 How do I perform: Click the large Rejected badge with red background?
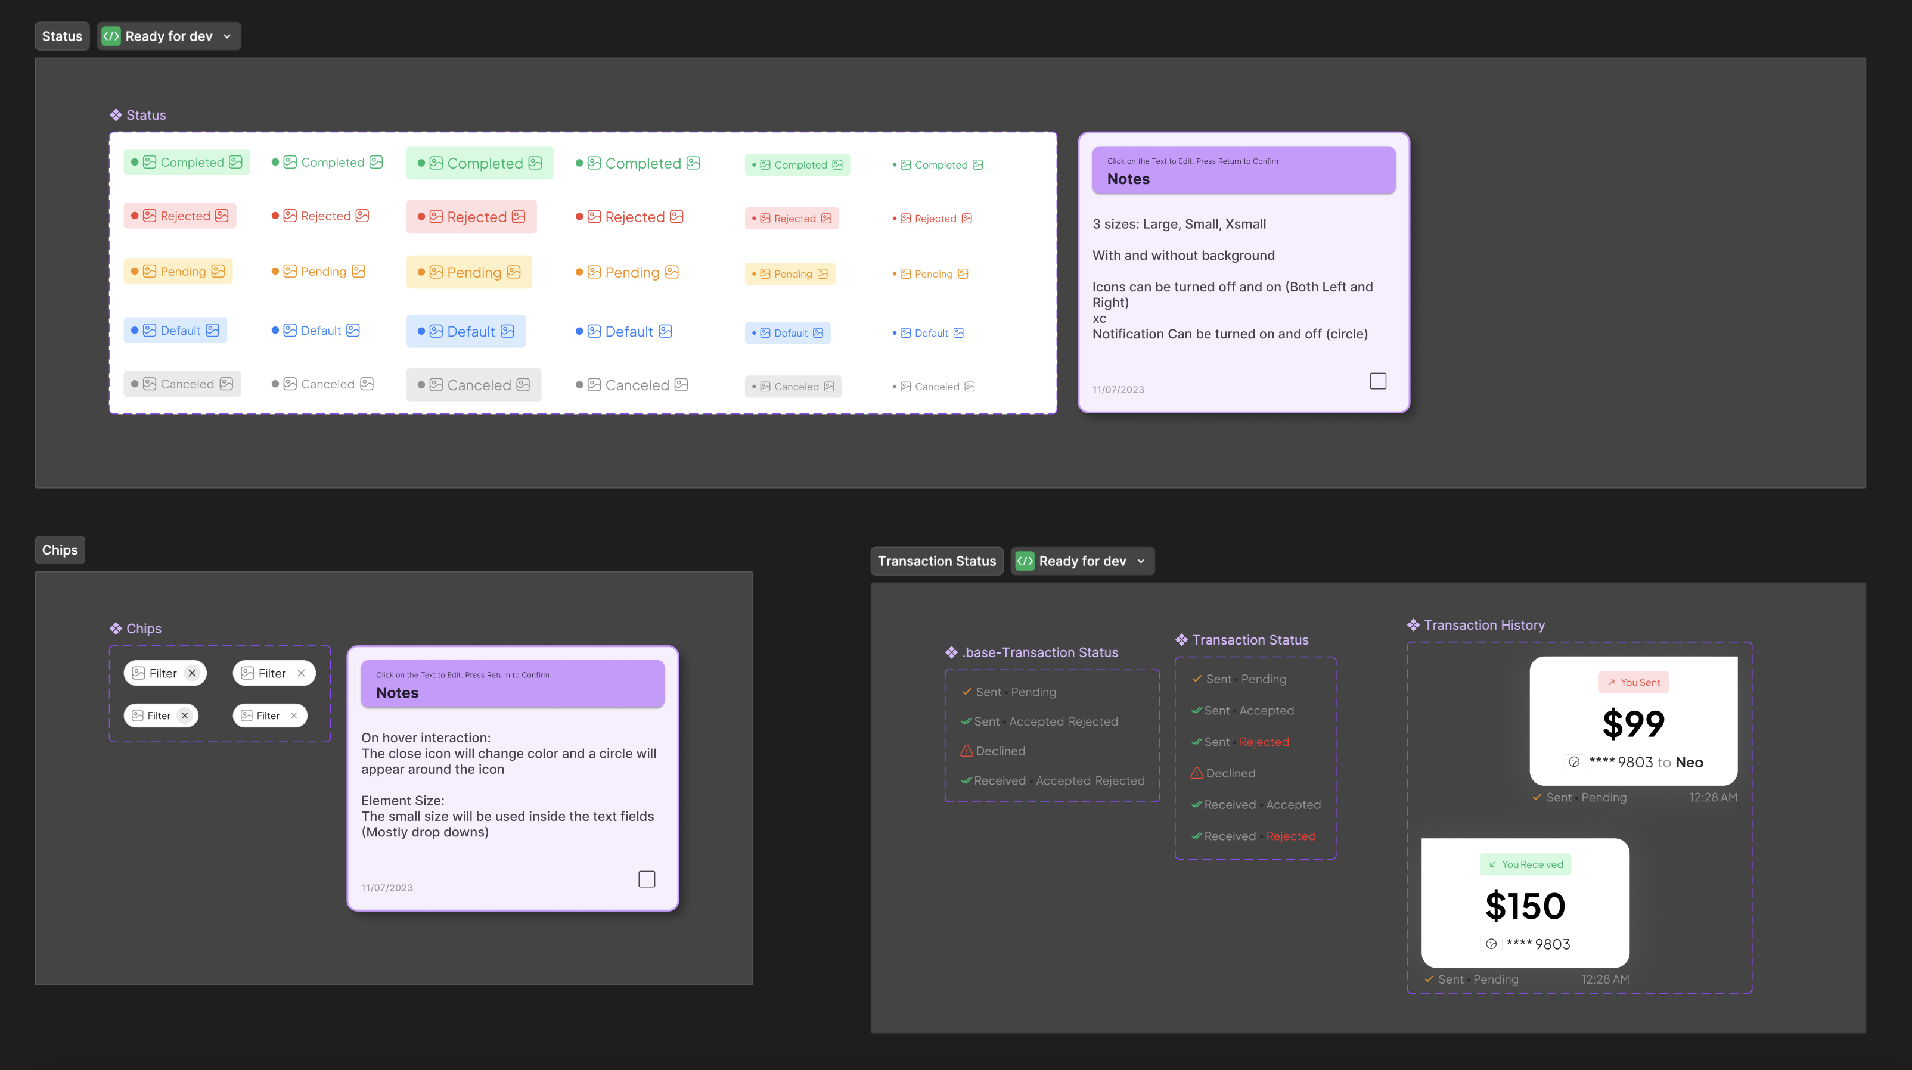[x=471, y=217]
